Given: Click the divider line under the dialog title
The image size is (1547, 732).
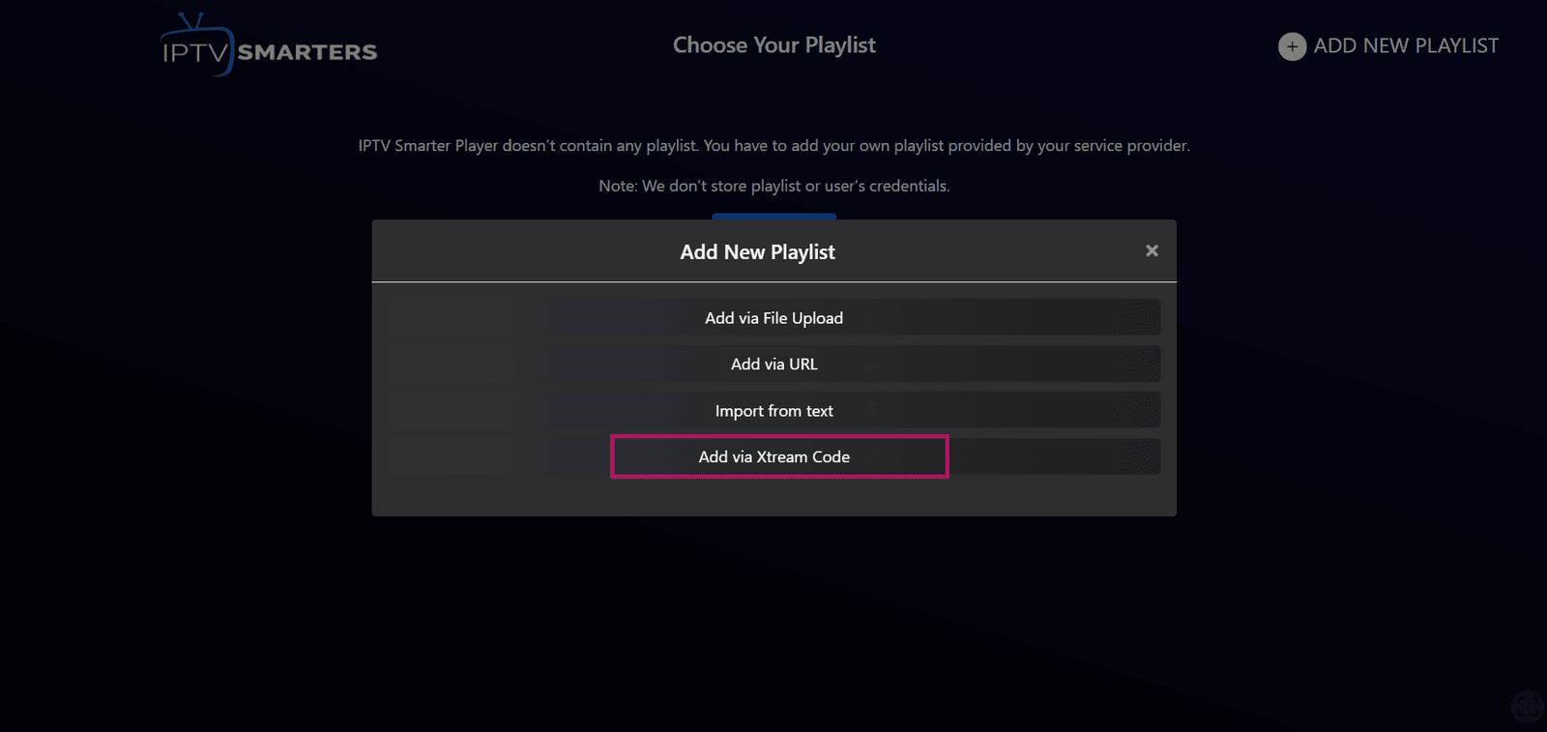Looking at the screenshot, I should pyautogui.click(x=773, y=282).
